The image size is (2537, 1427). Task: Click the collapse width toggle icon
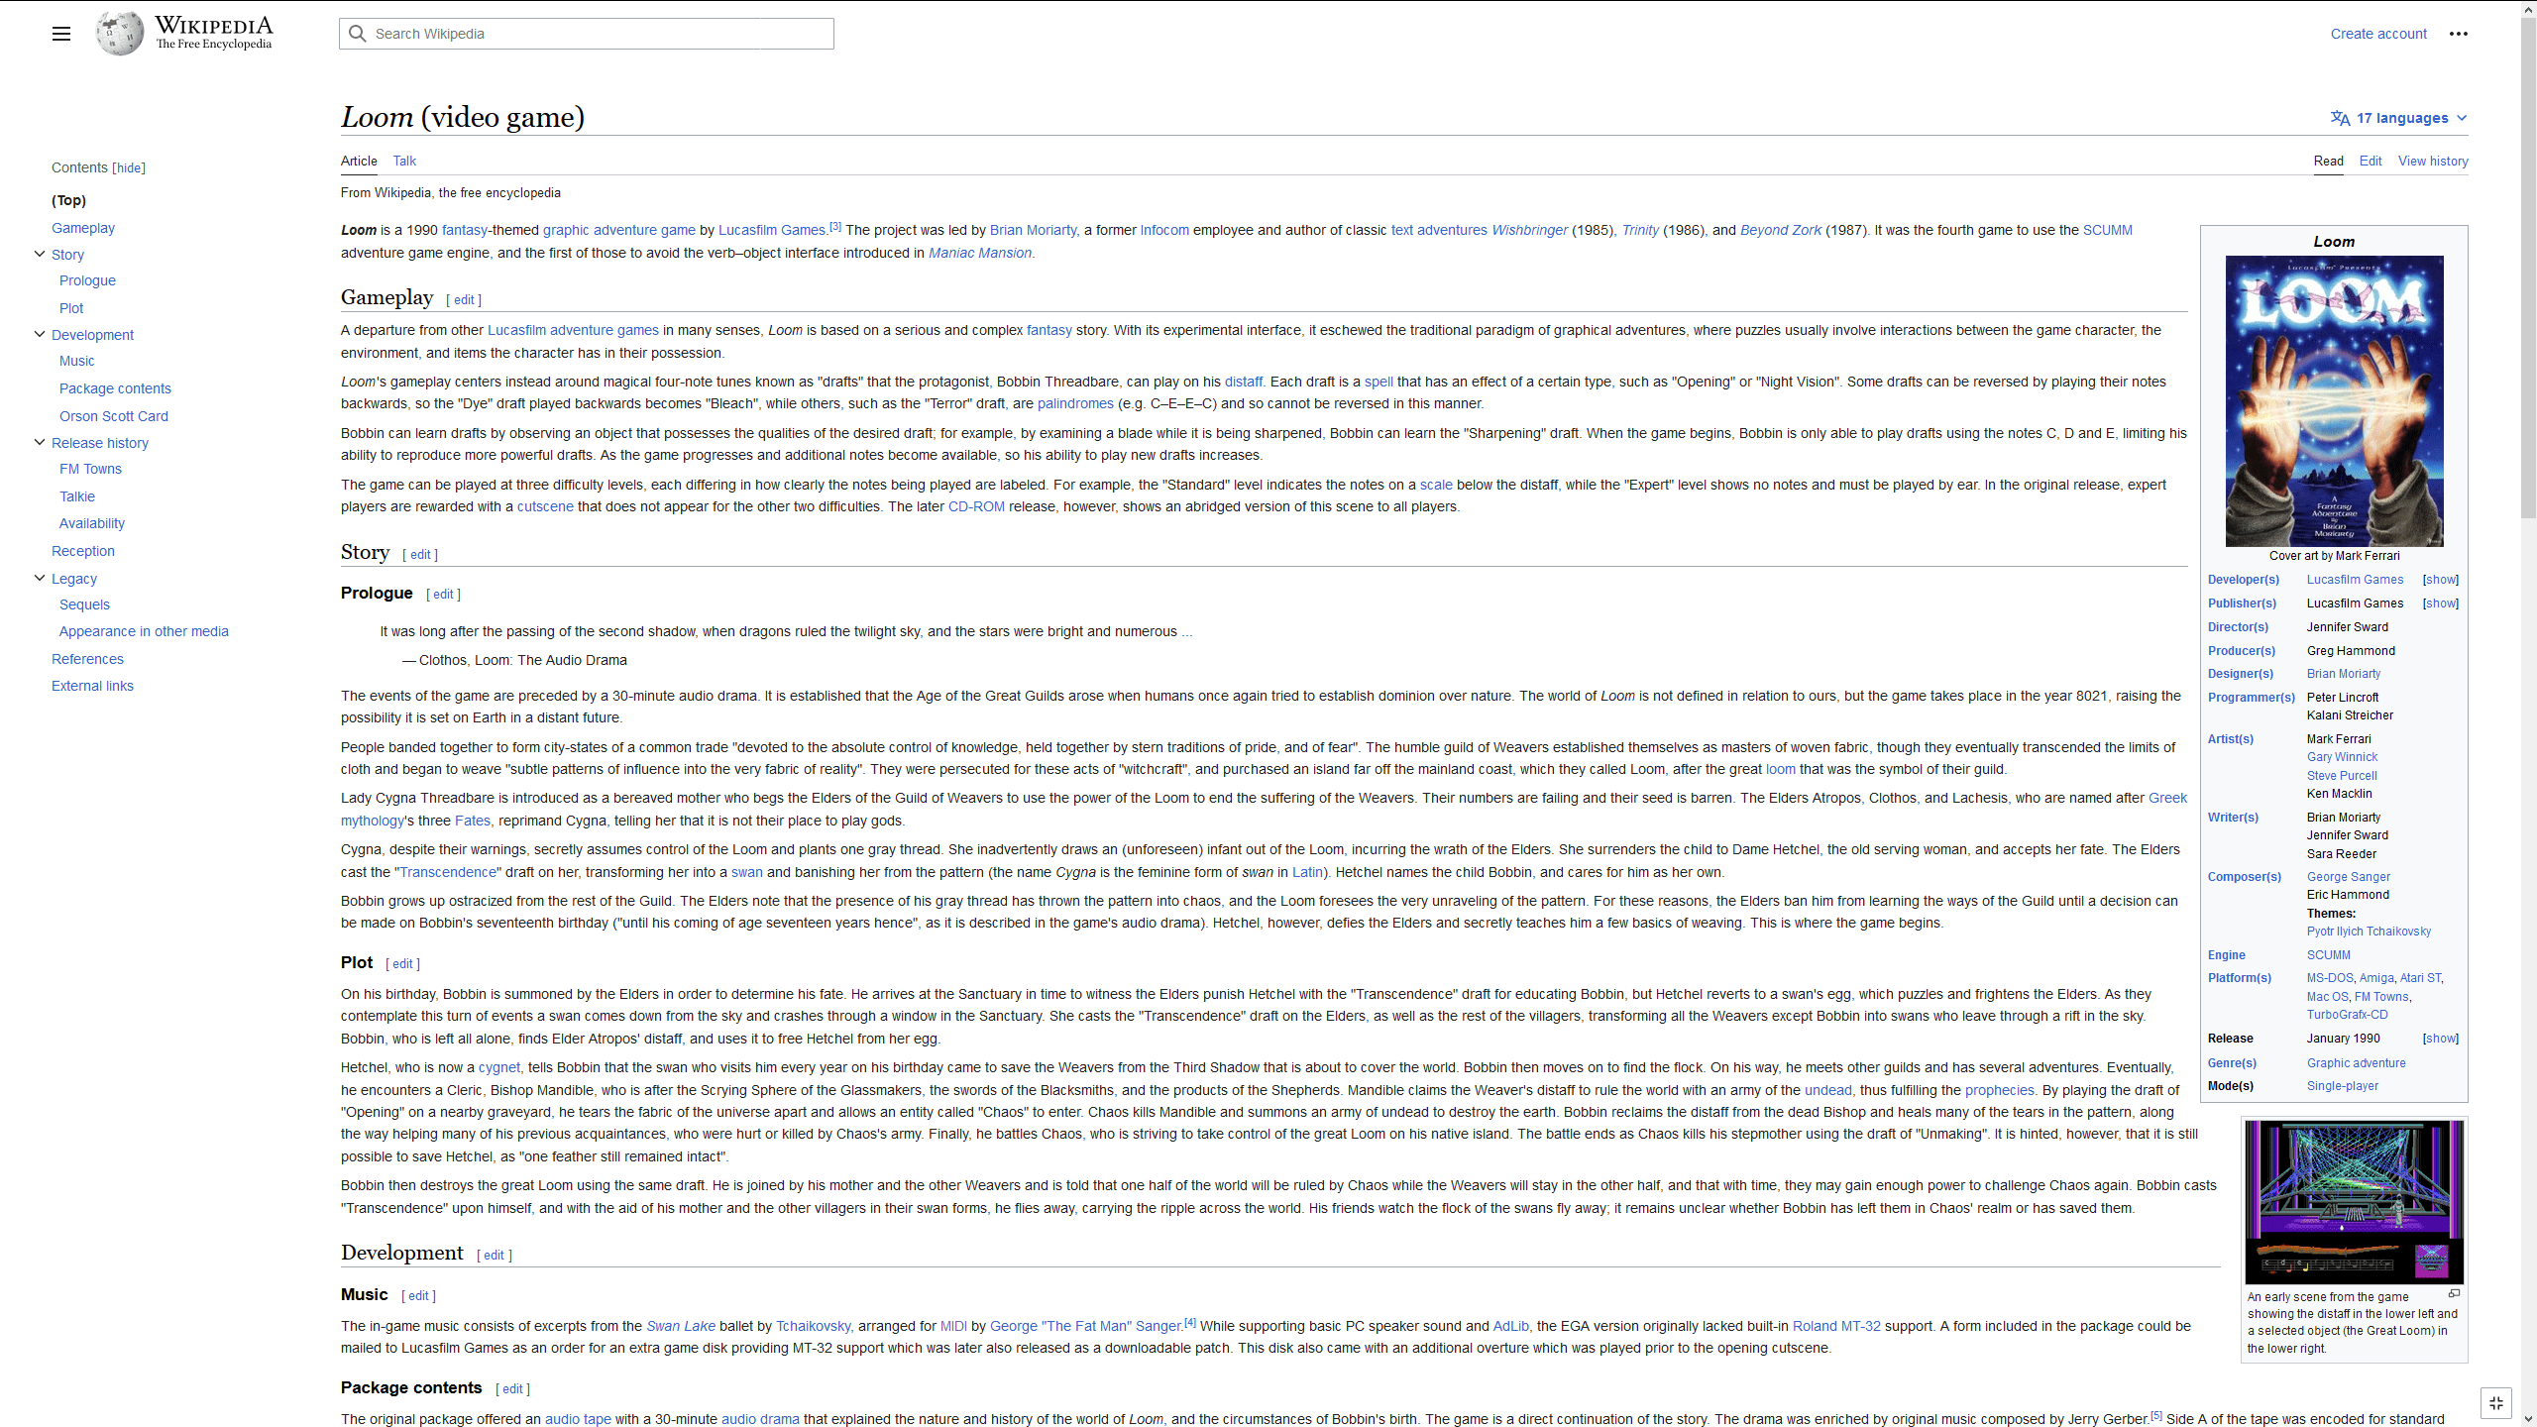point(2496,1403)
